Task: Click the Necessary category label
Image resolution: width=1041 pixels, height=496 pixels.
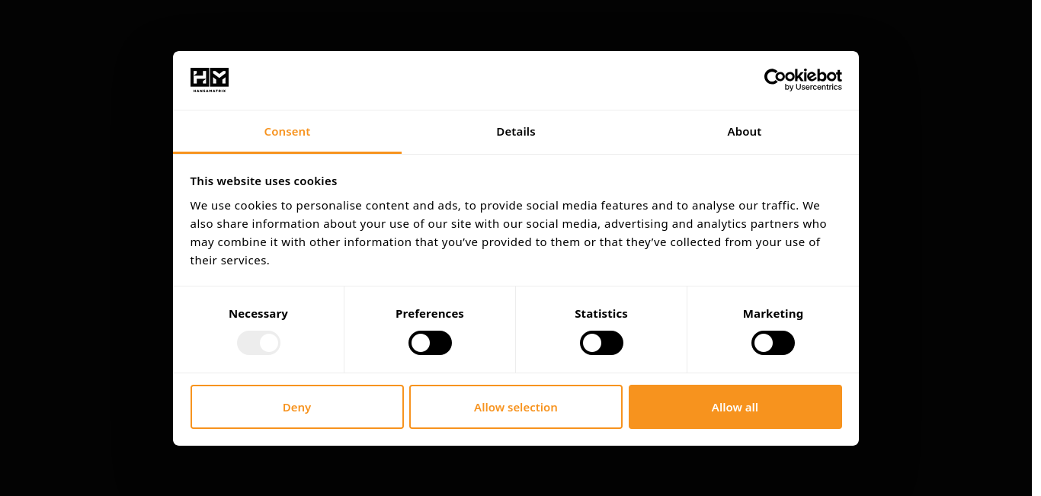Action: pyautogui.click(x=258, y=314)
